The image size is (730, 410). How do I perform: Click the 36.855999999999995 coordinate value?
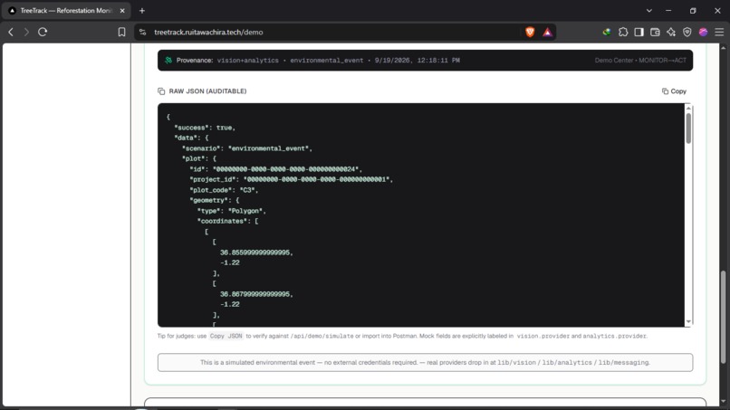point(256,253)
